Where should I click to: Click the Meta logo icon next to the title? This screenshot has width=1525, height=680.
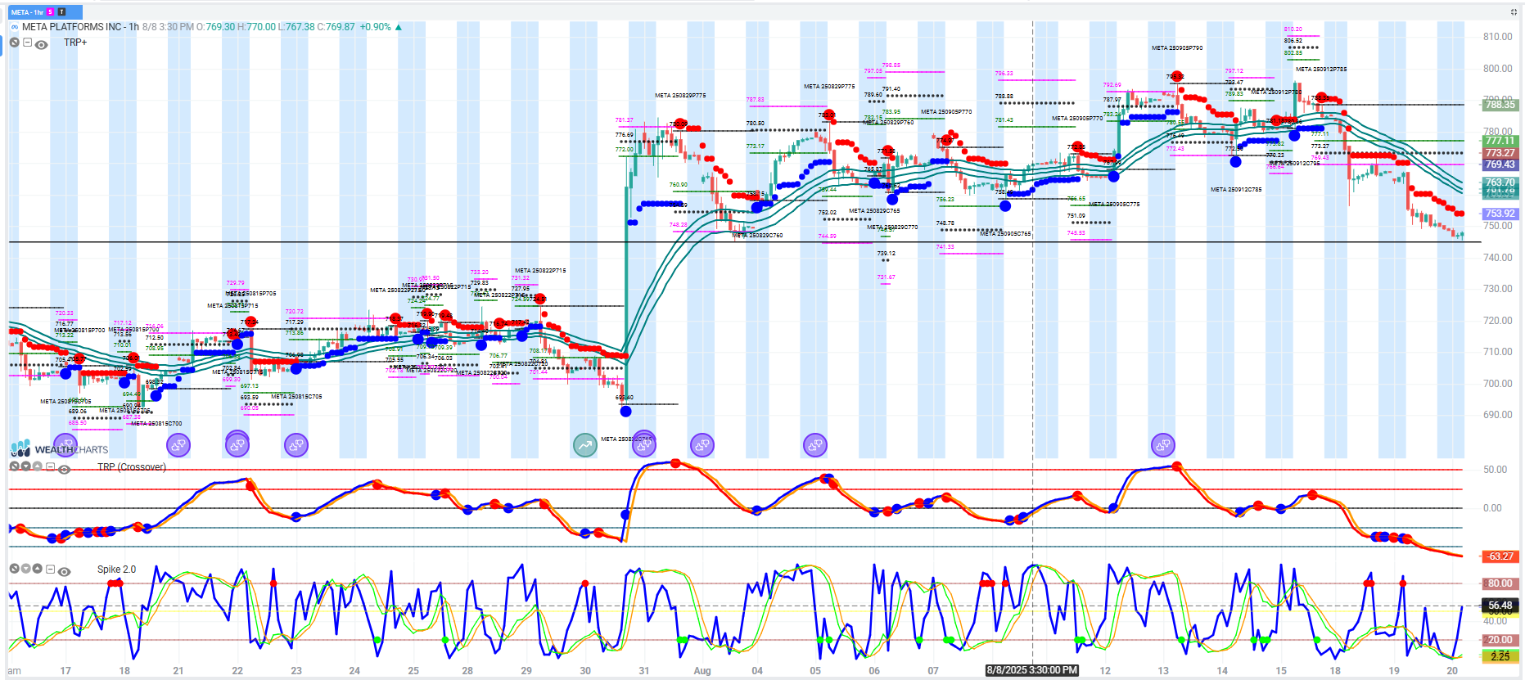click(x=15, y=27)
